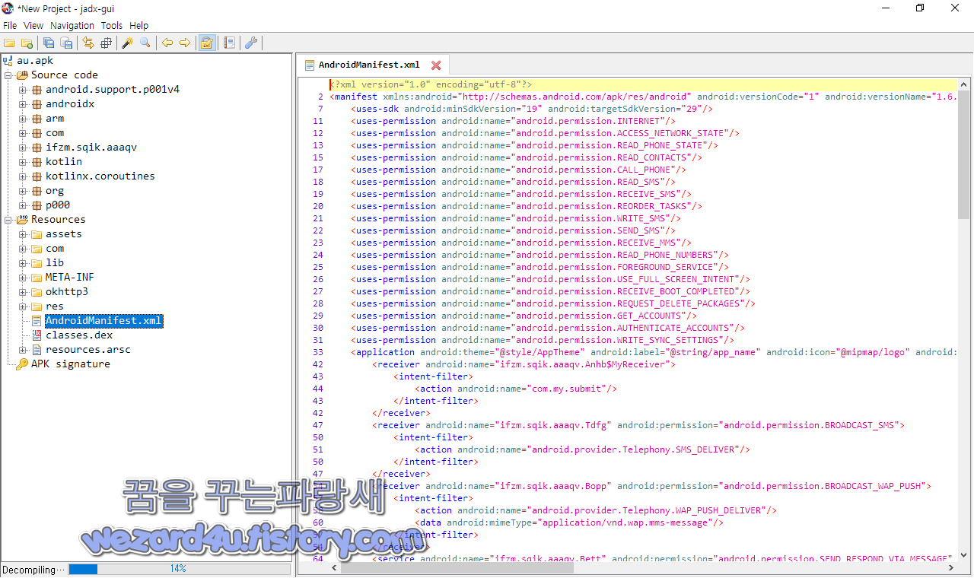The image size is (974, 578).
Task: Click line number 33 in the gutter
Action: coord(318,352)
